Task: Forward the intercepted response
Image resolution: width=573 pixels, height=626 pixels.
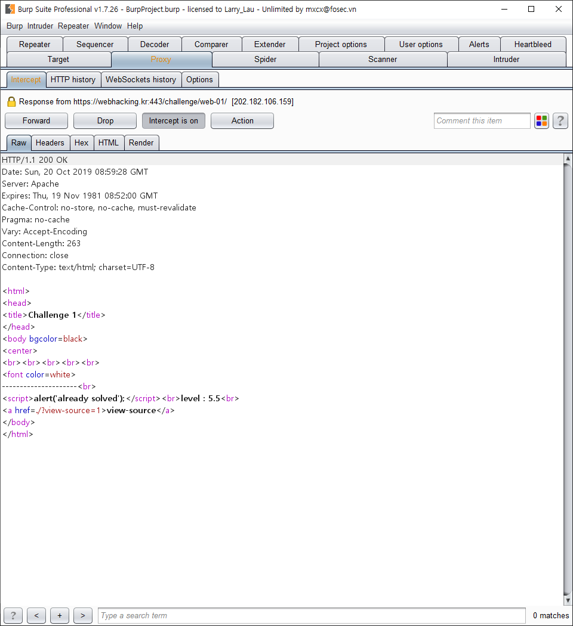Action: tap(36, 121)
